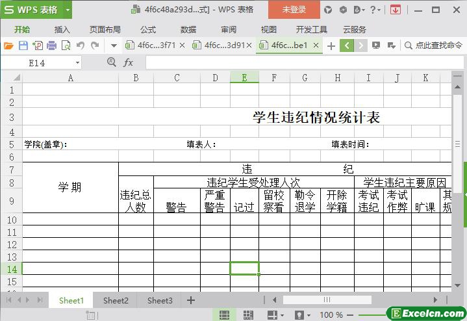Switch to Page Break Preview view icon
Viewport: 467px width, 321px height.
click(x=248, y=315)
